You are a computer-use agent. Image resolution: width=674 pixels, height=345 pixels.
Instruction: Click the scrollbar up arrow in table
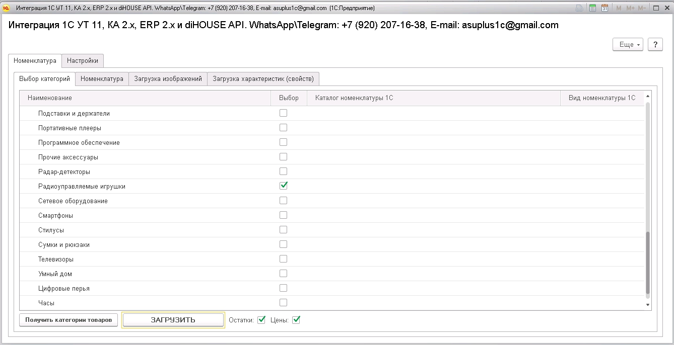tap(648, 96)
